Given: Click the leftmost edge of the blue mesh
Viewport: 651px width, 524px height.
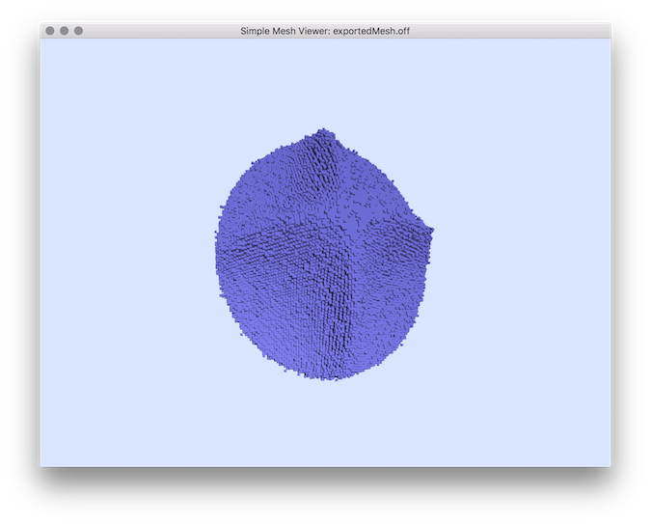Looking at the screenshot, I should pyautogui.click(x=218, y=241).
